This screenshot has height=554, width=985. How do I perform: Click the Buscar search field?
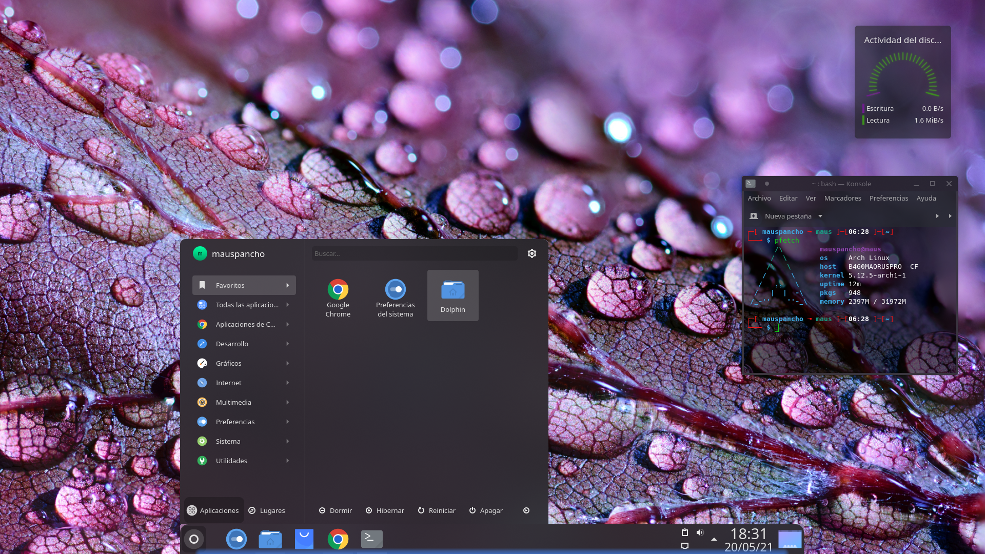click(413, 253)
